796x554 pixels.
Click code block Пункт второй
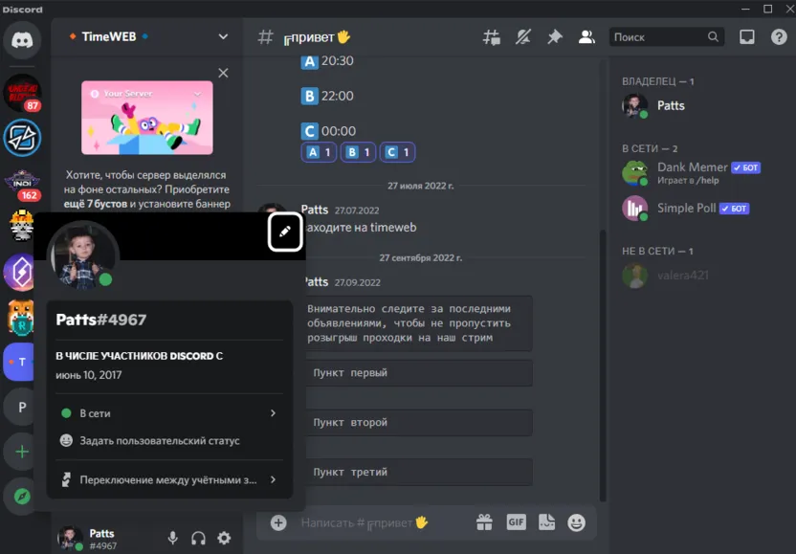(420, 423)
